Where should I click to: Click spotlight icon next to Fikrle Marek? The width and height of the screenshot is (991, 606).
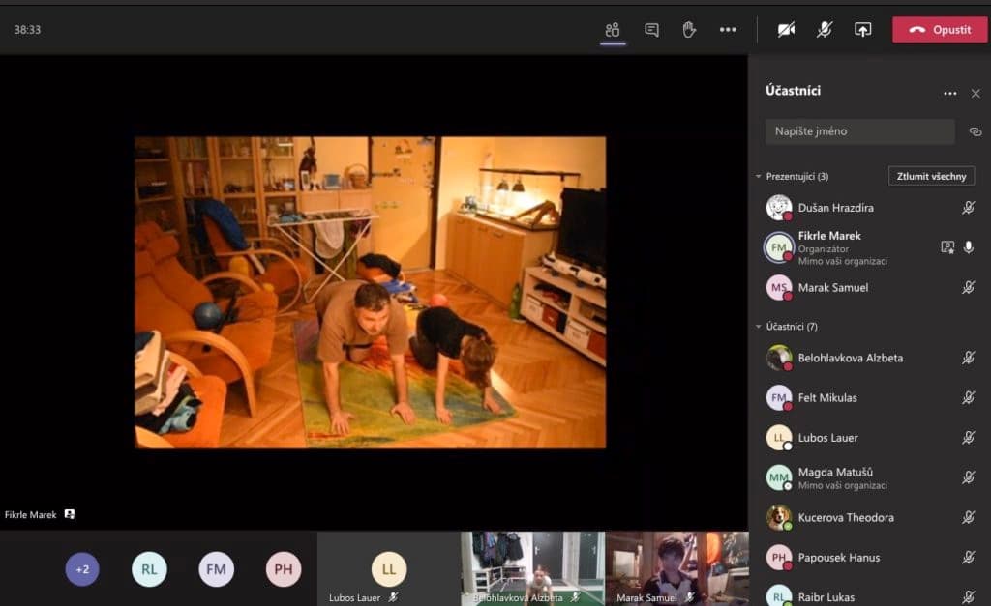(946, 247)
